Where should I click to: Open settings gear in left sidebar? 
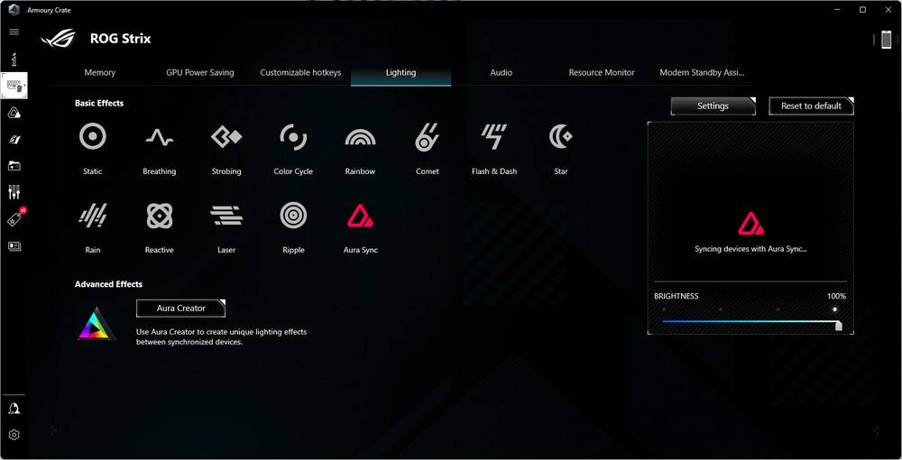pyautogui.click(x=14, y=435)
